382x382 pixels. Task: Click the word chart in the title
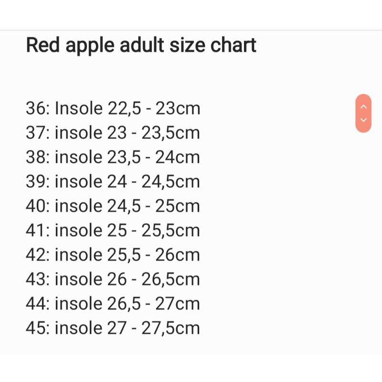point(233,45)
